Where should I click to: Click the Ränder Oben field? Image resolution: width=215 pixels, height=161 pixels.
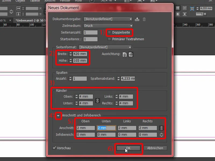(x=86, y=97)
